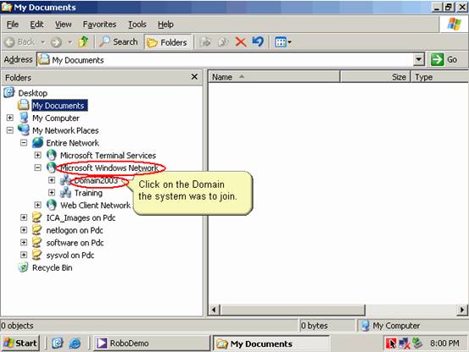Image resolution: width=469 pixels, height=352 pixels.
Task: Click the blue Undo arrow icon
Action: point(258,42)
